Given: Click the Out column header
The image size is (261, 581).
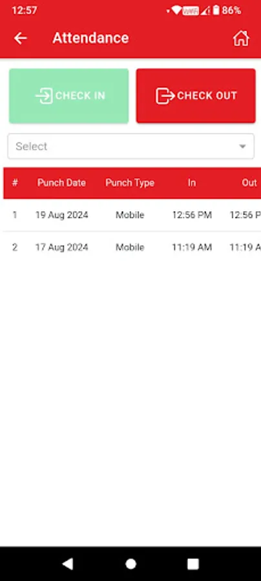Looking at the screenshot, I should tap(249, 183).
